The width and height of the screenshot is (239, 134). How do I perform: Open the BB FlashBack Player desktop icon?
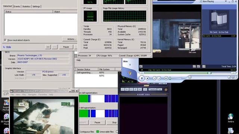6,119
